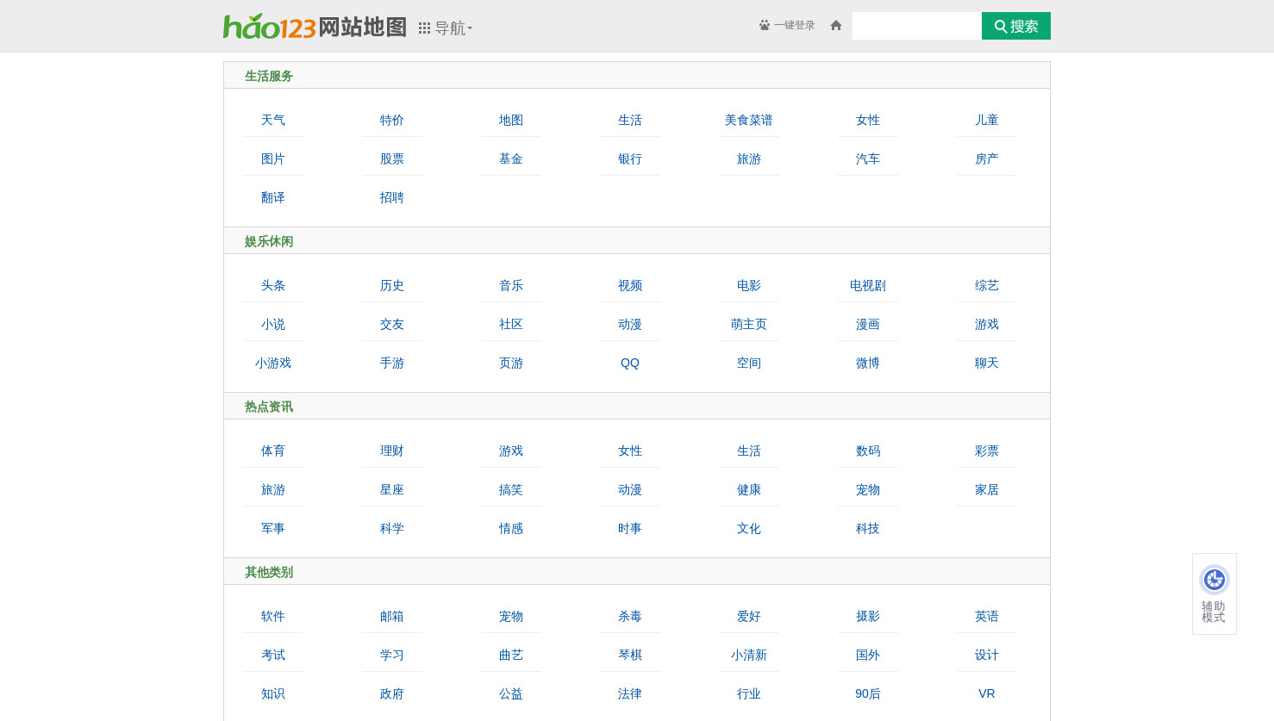Viewport: 1274px width, 721px height.
Task: Open the 时事 link
Action: click(x=630, y=528)
